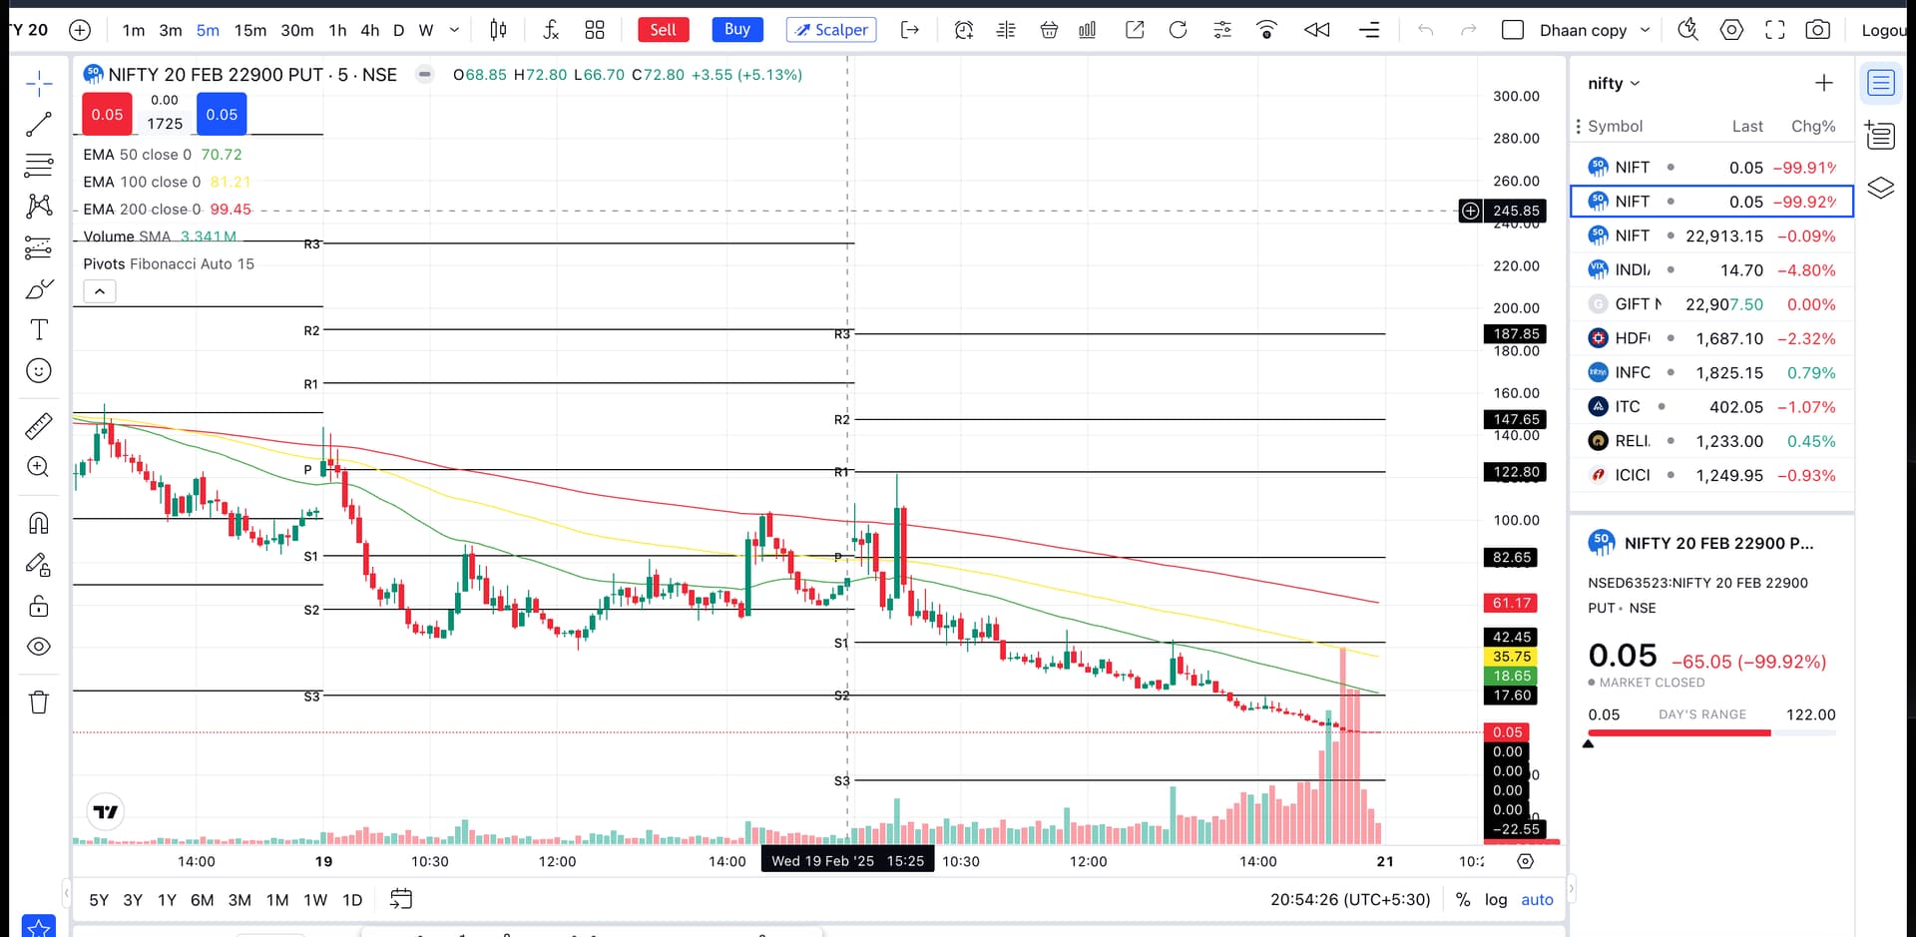The height and width of the screenshot is (937, 1916).
Task: Click the blue Buy button
Action: tap(737, 30)
